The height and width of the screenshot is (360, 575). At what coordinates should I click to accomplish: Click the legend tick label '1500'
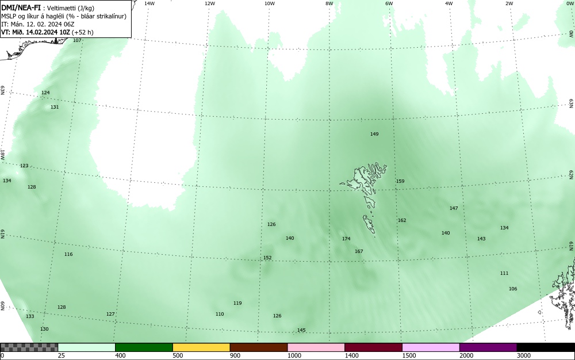click(x=409, y=355)
